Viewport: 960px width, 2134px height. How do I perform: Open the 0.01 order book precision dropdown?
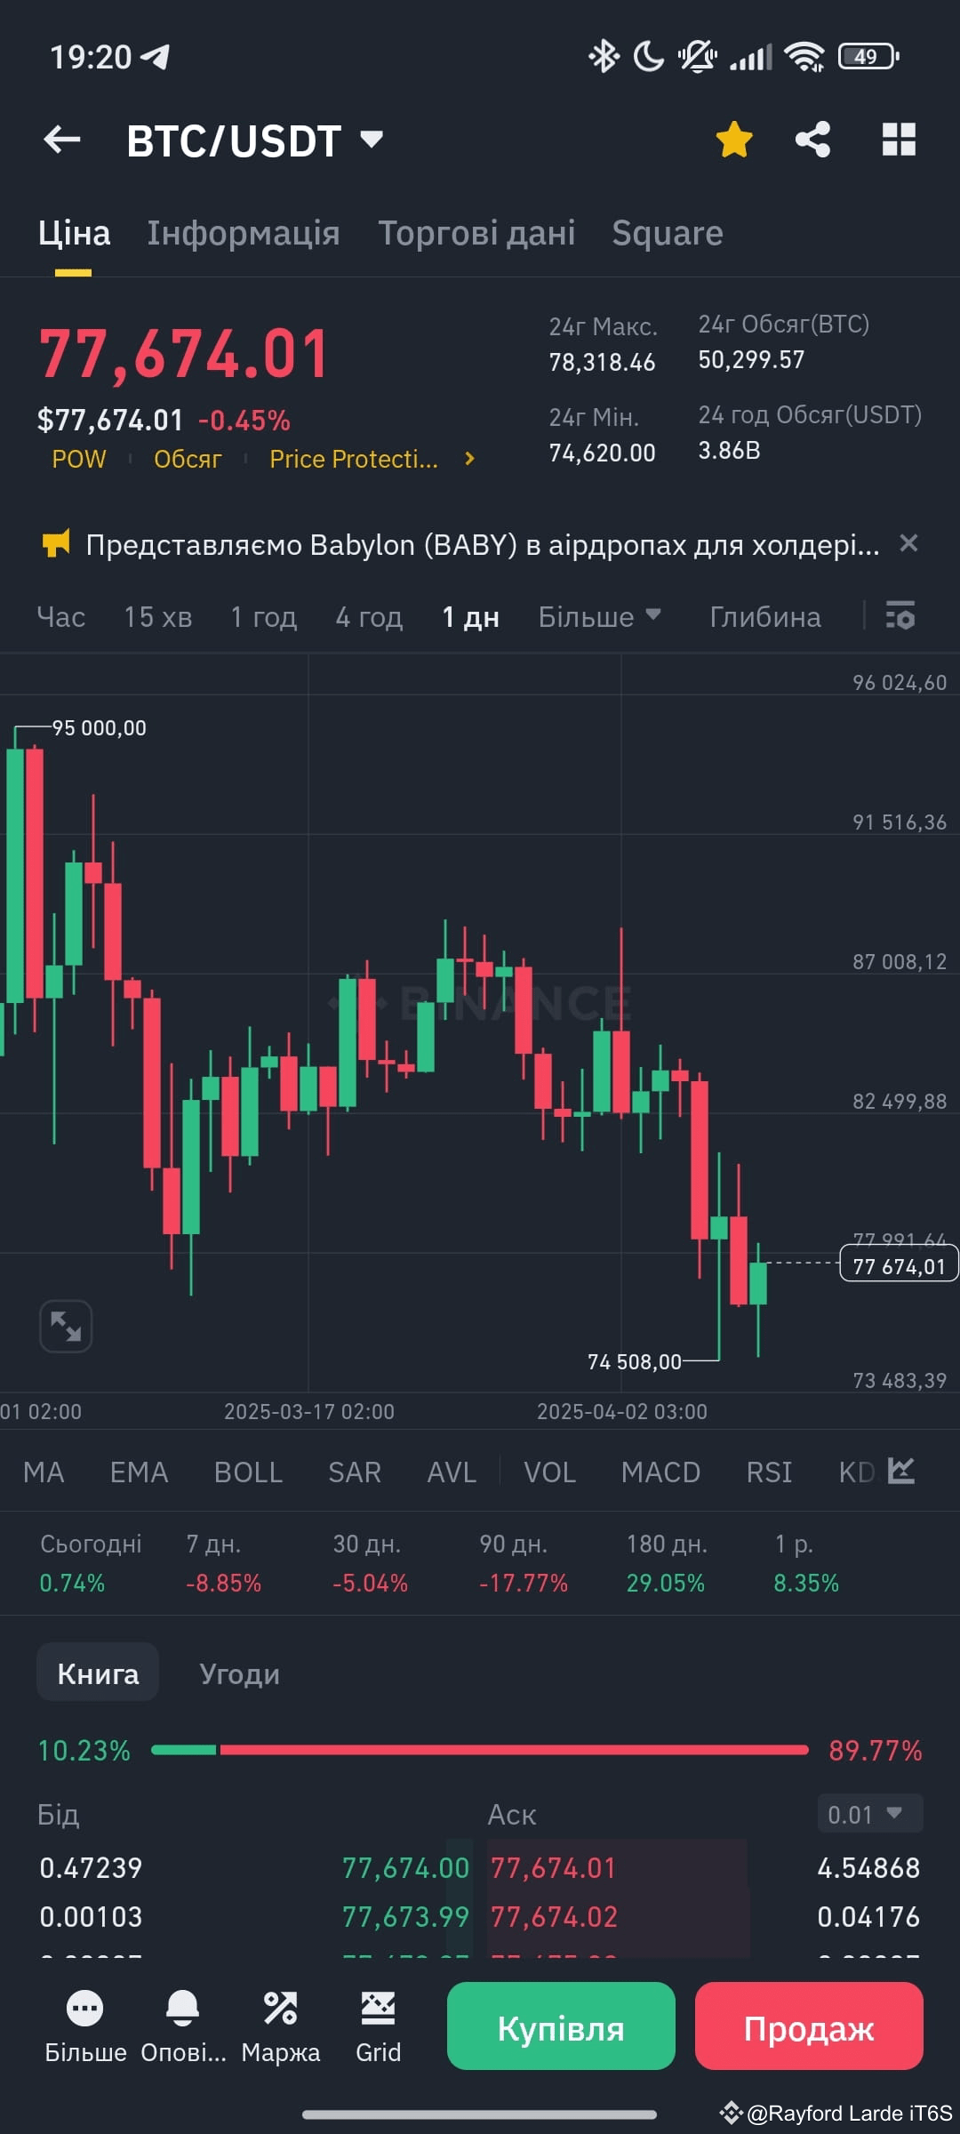[868, 1814]
